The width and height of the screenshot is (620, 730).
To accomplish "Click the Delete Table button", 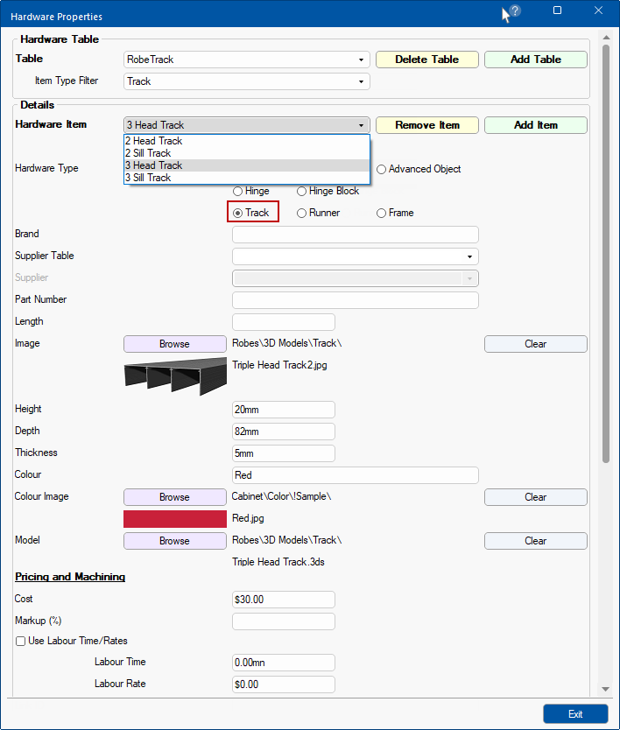I will [x=426, y=60].
